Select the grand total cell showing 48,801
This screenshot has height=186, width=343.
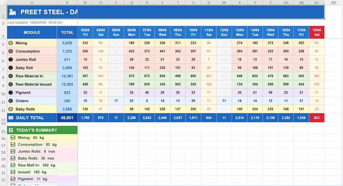point(67,118)
